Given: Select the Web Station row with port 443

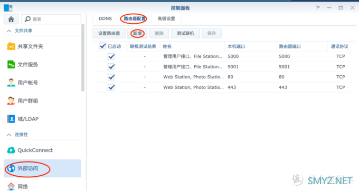Looking at the screenshot, I should tap(222, 87).
